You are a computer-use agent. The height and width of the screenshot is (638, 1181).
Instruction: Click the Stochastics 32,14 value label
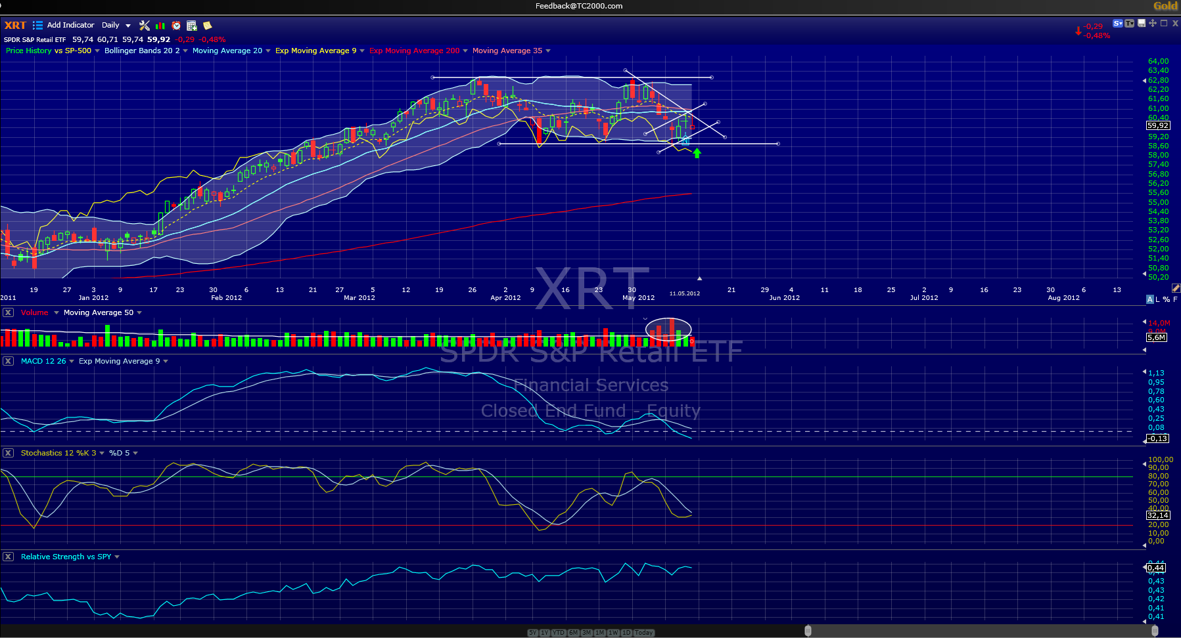[x=1158, y=515]
